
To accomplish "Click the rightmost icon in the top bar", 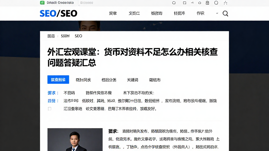I will 225,3.
